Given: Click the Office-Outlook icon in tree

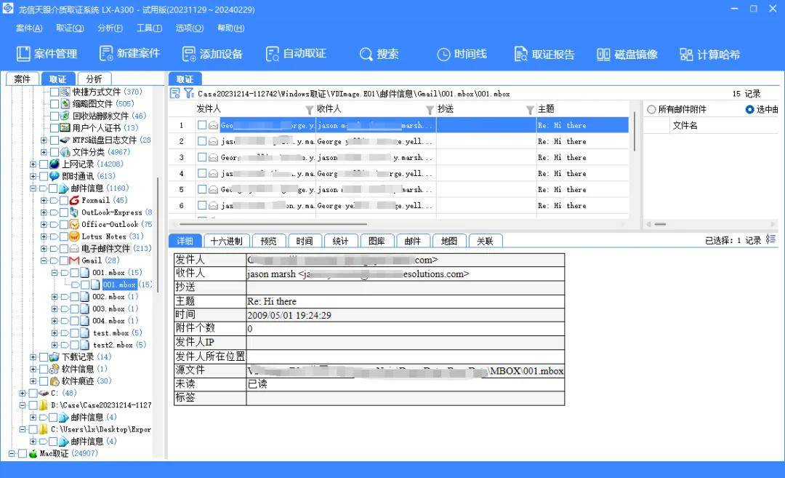Looking at the screenshot, I should 74,224.
